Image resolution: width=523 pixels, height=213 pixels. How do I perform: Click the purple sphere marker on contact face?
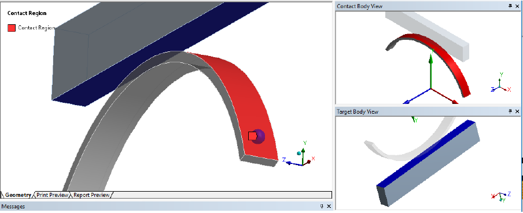pos(259,136)
